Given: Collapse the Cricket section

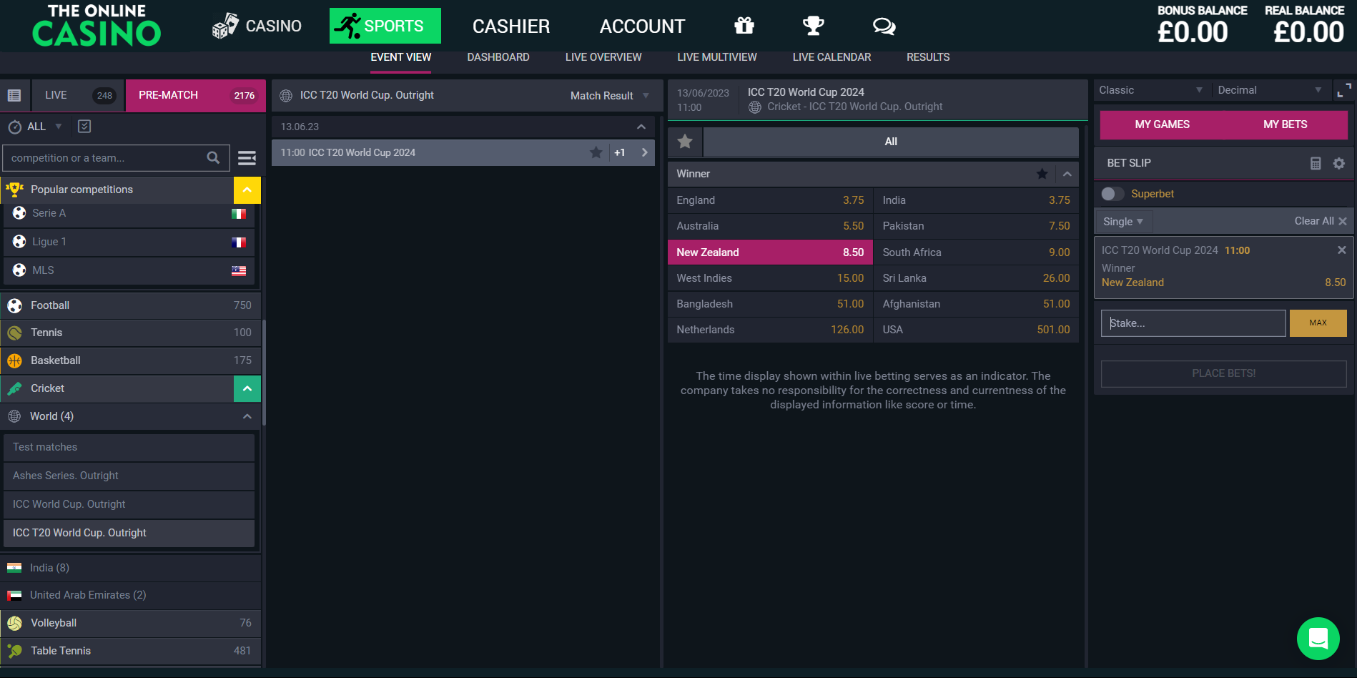Looking at the screenshot, I should click(x=247, y=388).
